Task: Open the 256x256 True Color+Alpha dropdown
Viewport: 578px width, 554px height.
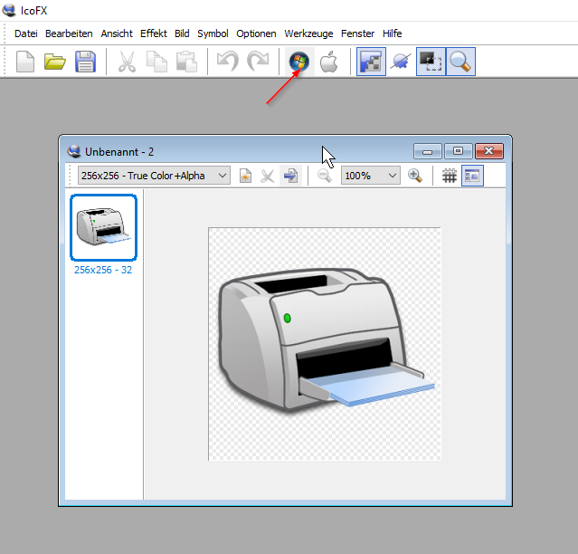Action: point(154,176)
